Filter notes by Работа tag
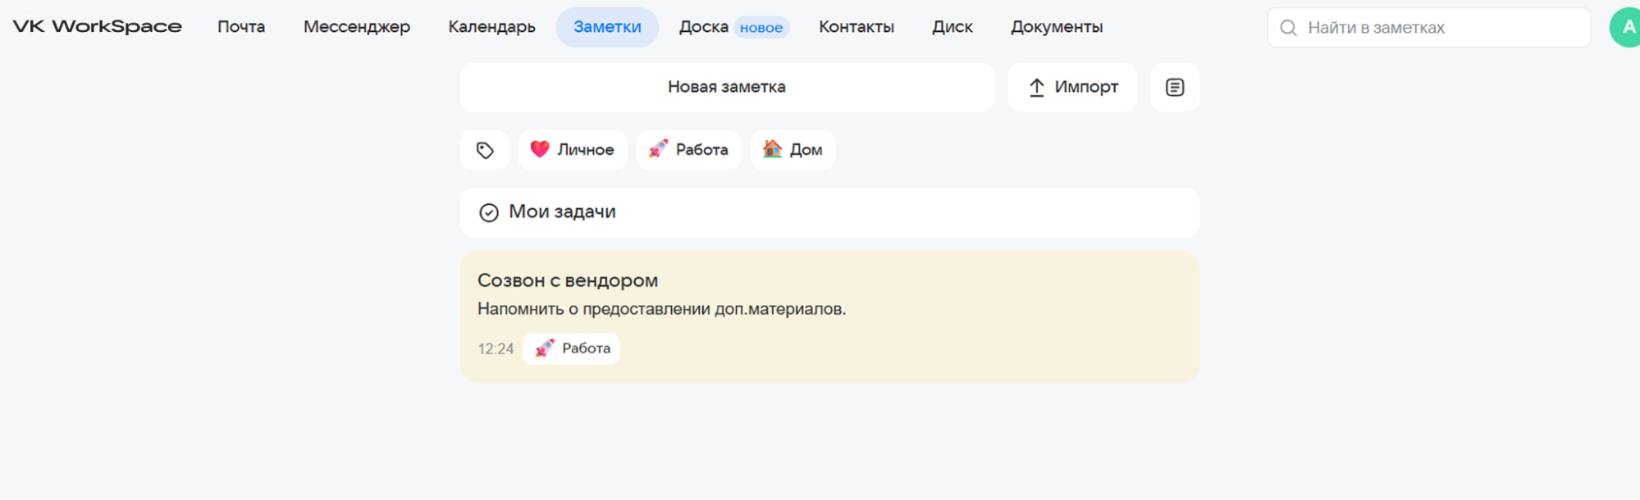Image resolution: width=1640 pixels, height=500 pixels. pyautogui.click(x=688, y=150)
